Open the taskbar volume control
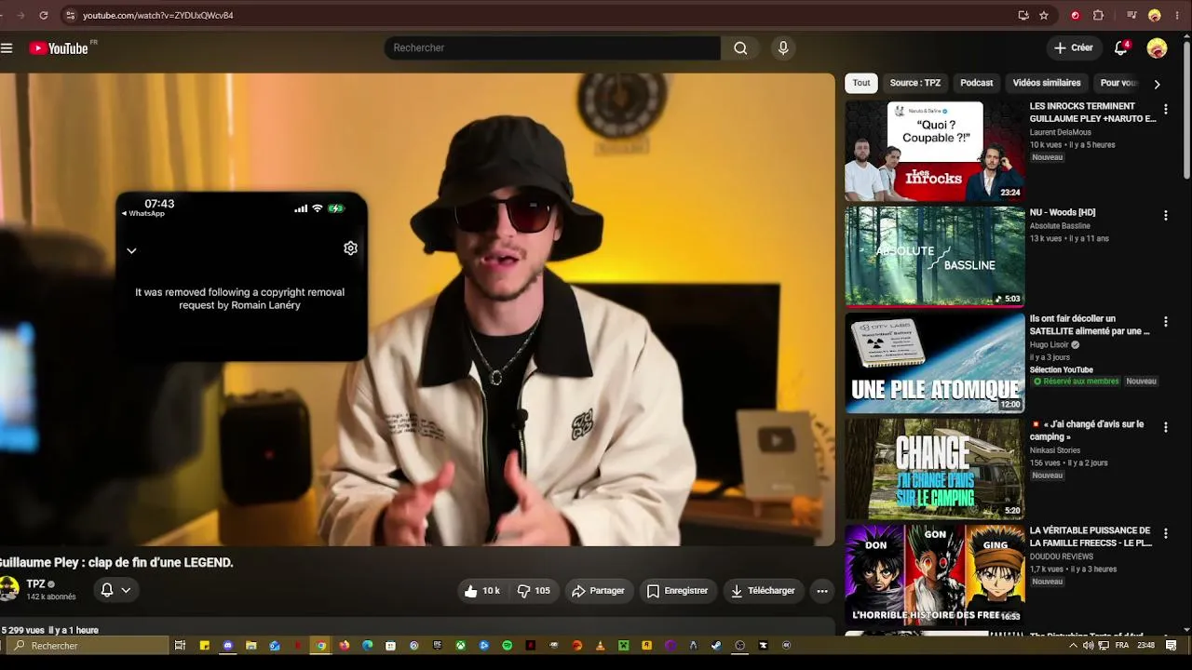The image size is (1192, 670). [1089, 646]
